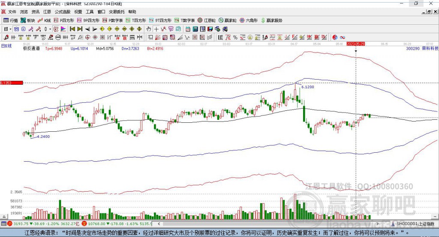The width and height of the screenshot is (439, 237).
Task: Click the 6.1200 high price annotation
Action: (308, 87)
